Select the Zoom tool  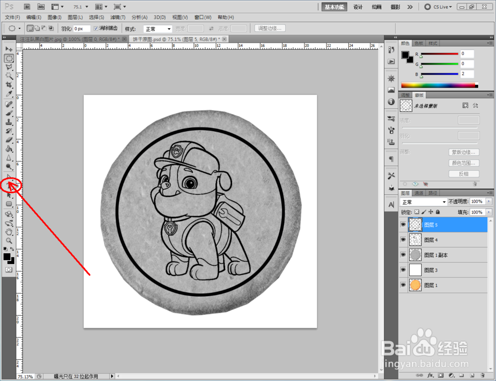pos(9,241)
